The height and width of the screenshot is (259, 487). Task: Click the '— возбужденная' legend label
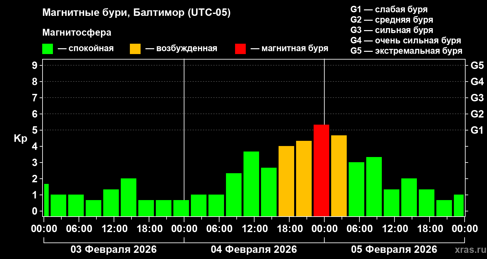(181, 49)
